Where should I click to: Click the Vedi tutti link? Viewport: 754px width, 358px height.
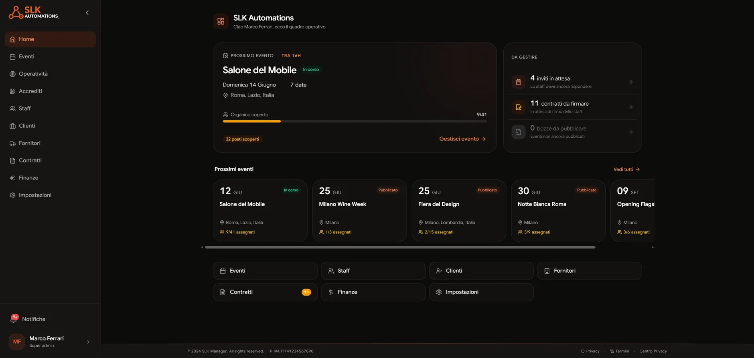point(626,169)
